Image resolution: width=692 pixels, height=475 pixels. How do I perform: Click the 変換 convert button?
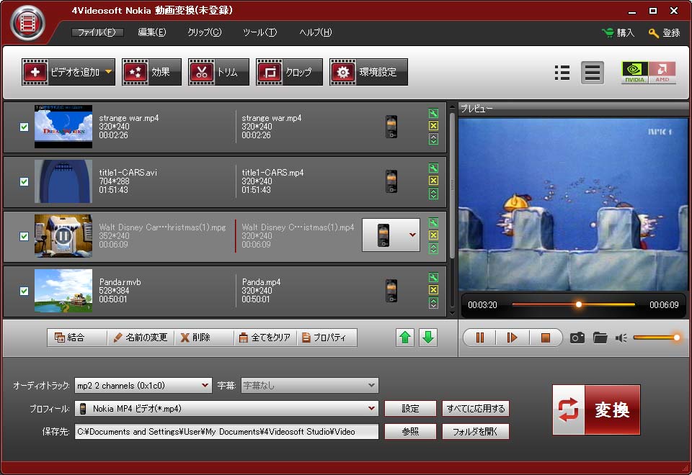click(596, 410)
